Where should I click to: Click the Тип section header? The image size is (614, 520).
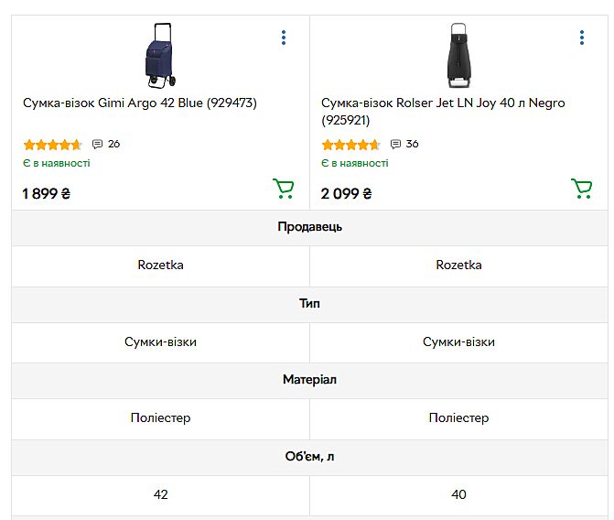point(310,303)
